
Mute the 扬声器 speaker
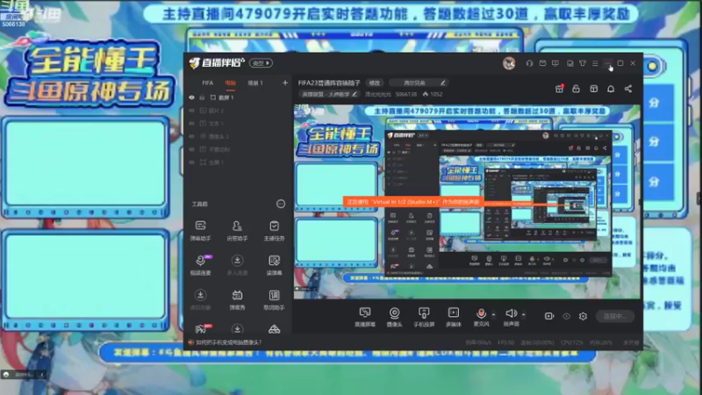point(511,317)
